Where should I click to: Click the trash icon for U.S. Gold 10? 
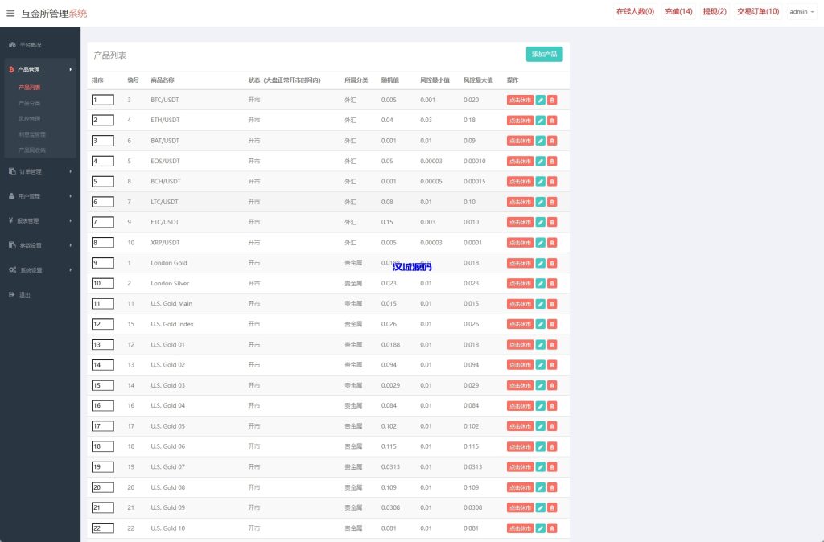point(552,528)
